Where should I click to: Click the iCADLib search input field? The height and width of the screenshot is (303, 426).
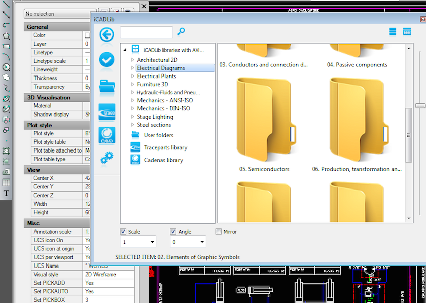pos(147,32)
